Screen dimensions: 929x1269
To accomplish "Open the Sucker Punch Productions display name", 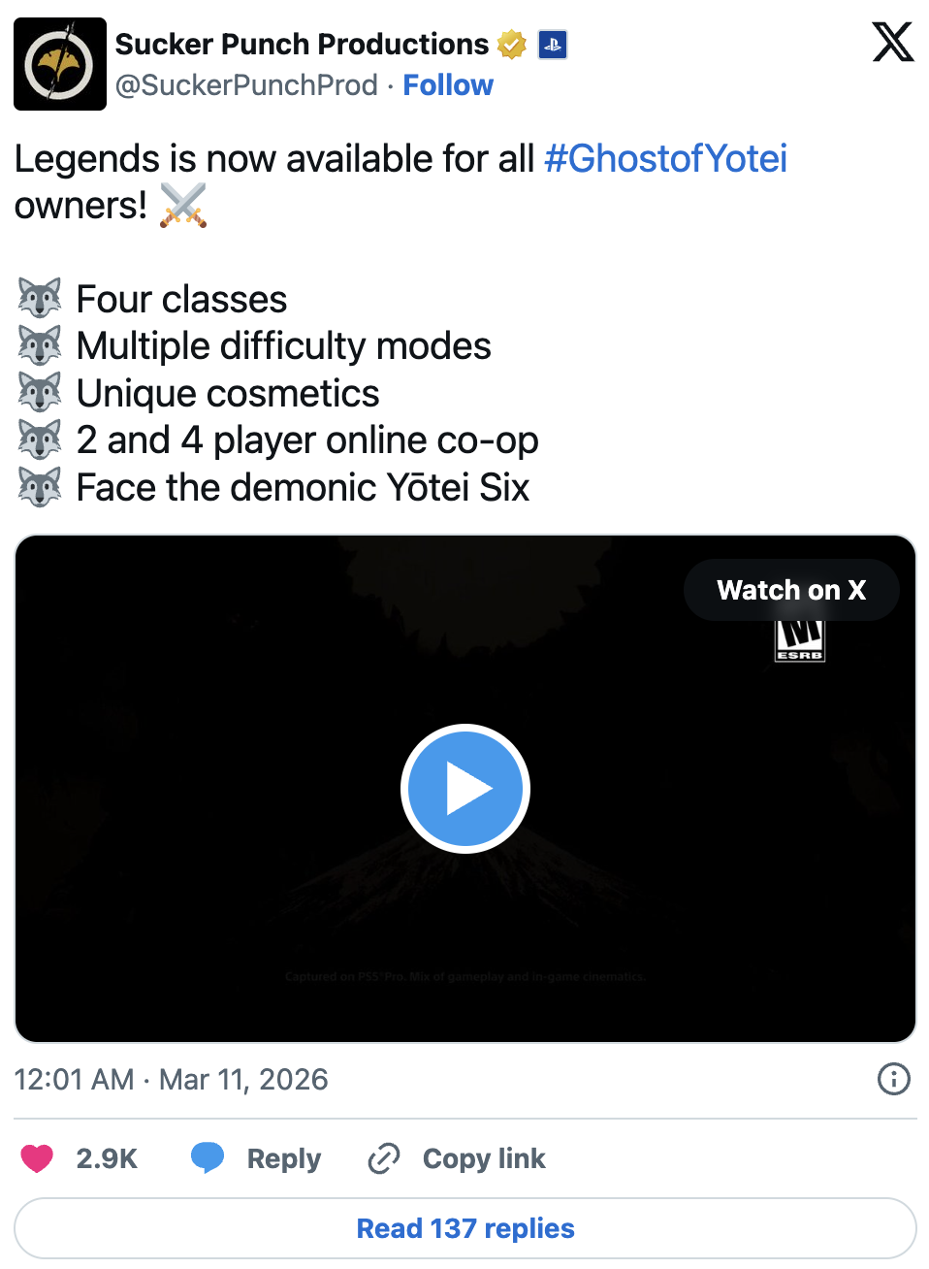I will click(x=302, y=45).
